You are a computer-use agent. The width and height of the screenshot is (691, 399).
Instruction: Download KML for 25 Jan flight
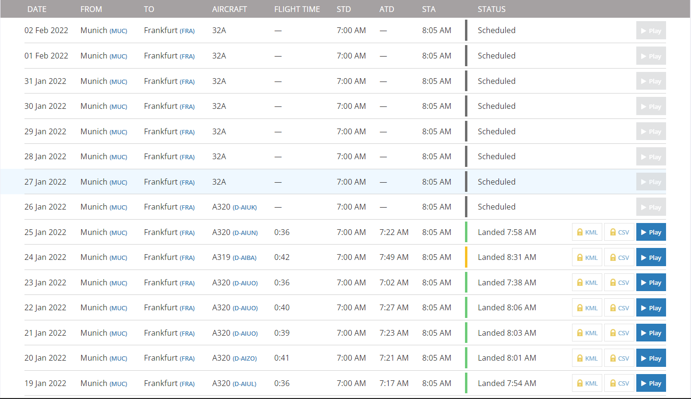[587, 232]
